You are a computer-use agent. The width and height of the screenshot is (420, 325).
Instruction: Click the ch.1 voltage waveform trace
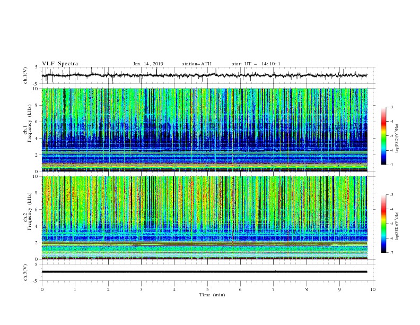point(204,75)
